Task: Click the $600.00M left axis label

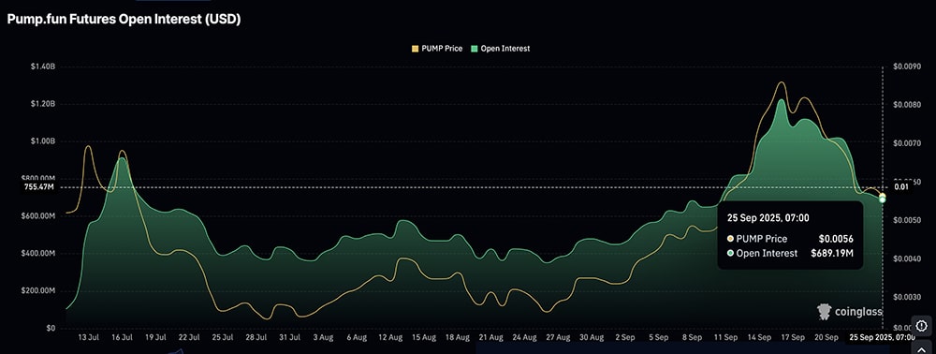Action: click(39, 216)
